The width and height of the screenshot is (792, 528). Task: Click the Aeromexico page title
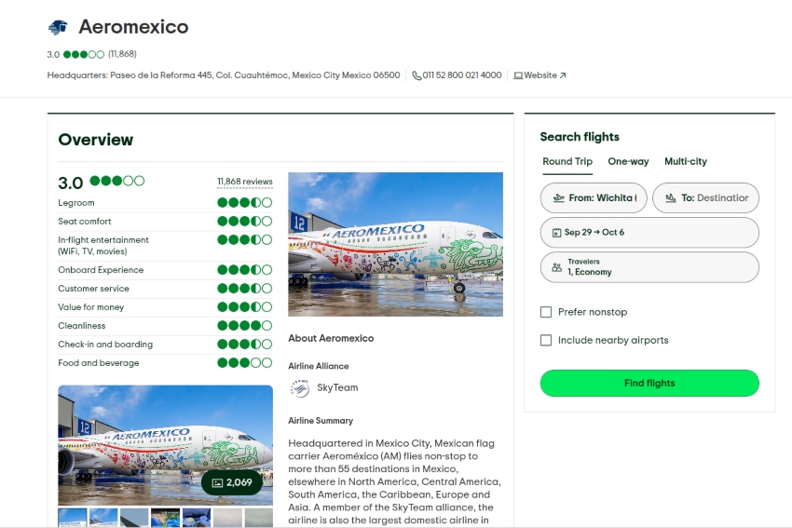133,27
